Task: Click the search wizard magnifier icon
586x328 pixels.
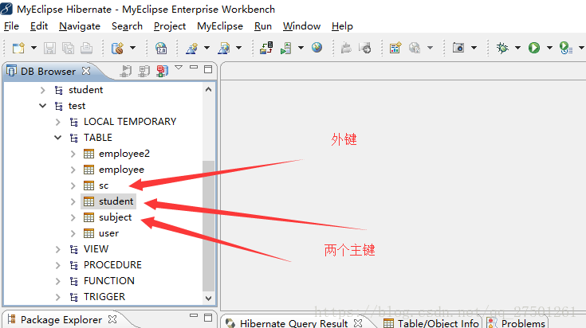Action: (x=224, y=48)
